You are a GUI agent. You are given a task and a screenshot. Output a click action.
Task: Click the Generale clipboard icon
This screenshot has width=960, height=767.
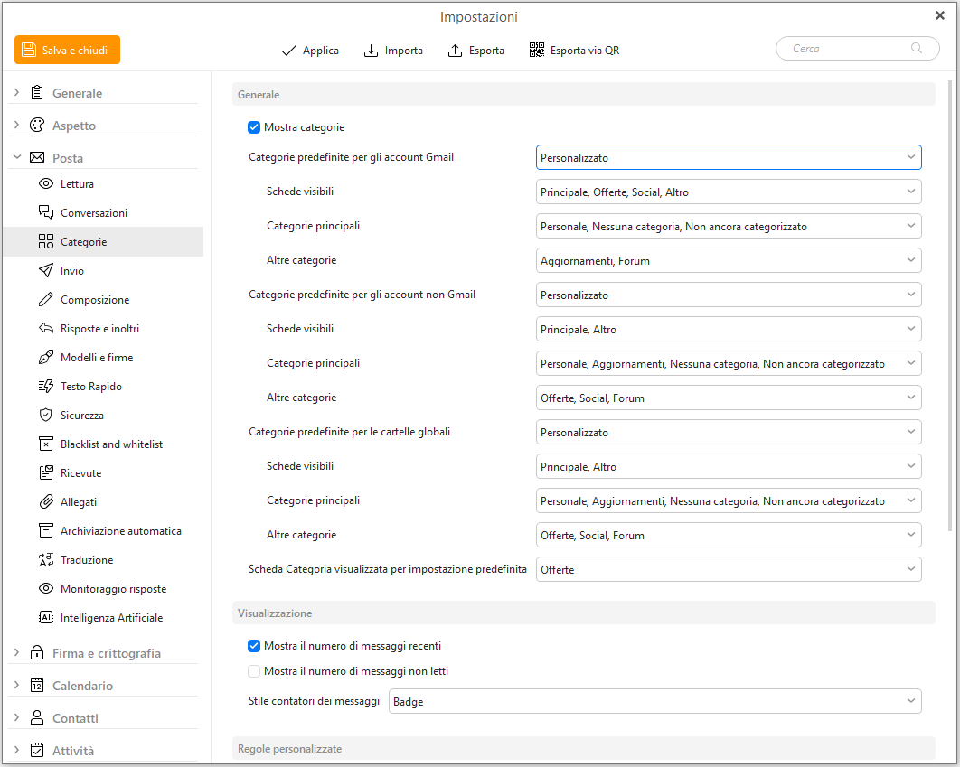tap(37, 93)
